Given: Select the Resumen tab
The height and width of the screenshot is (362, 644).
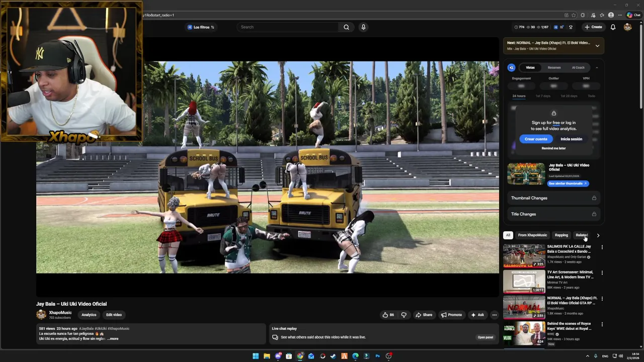Looking at the screenshot, I should tap(554, 67).
